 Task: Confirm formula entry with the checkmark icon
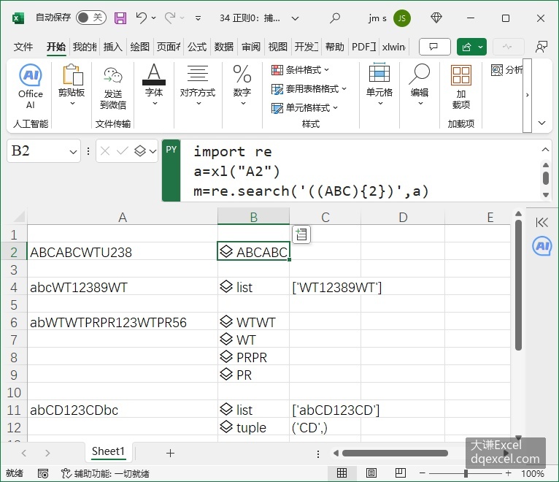[x=123, y=151]
